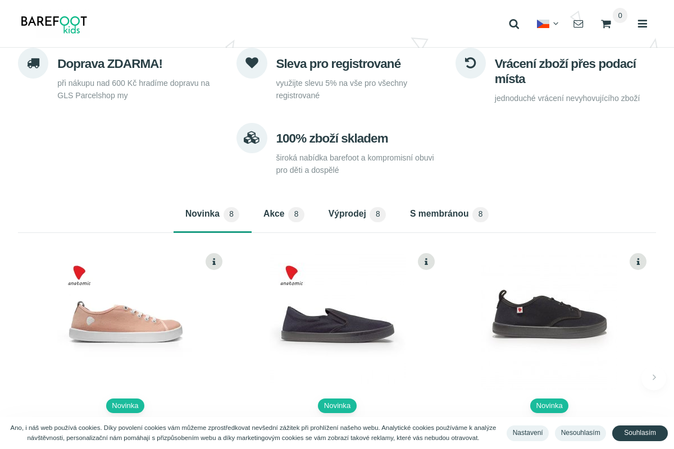Viewport: 674px width, 449px height.
Task: Click the heart discount icon
Action: tap(252, 63)
